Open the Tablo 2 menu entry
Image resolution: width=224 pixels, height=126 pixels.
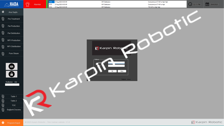(x=12, y=101)
